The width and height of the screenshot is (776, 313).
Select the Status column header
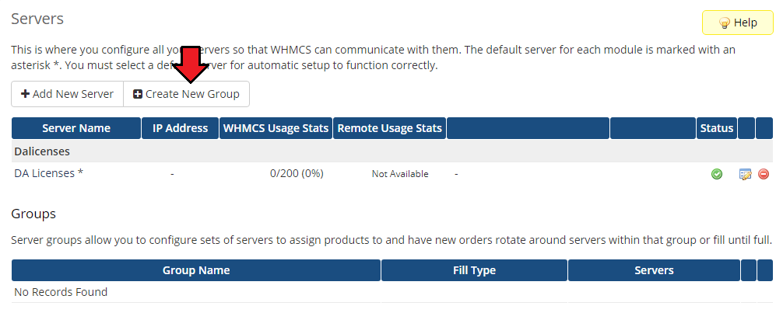[717, 128]
